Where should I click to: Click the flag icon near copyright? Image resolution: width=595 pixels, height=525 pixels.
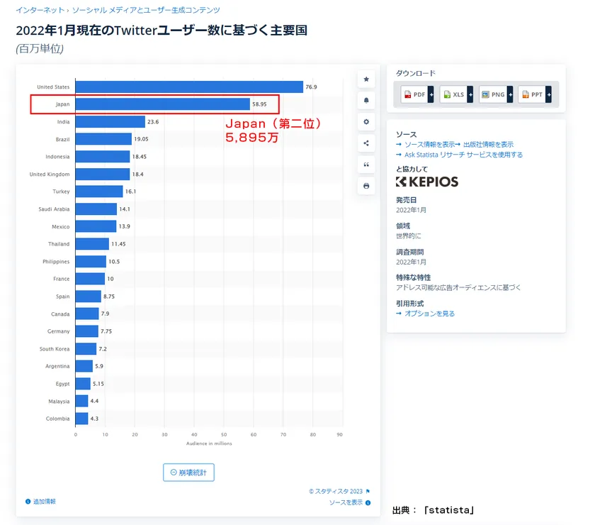[x=368, y=491]
